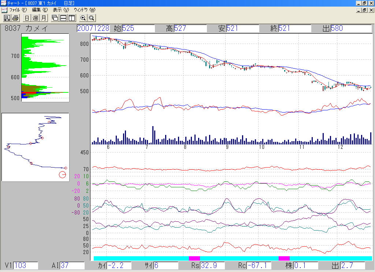Click the サイ field showing 6
375x272 pixels.
coord(166,265)
